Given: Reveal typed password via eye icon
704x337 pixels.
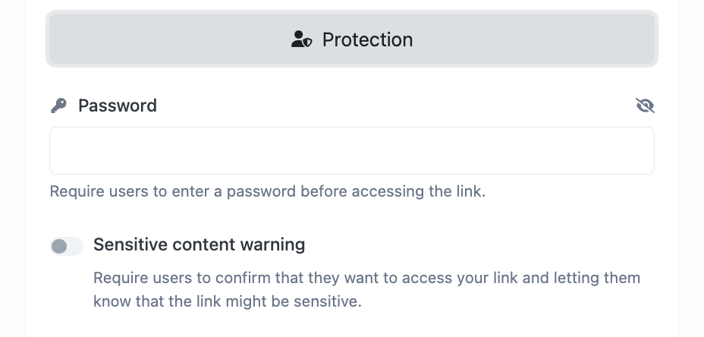Looking at the screenshot, I should coord(645,106).
